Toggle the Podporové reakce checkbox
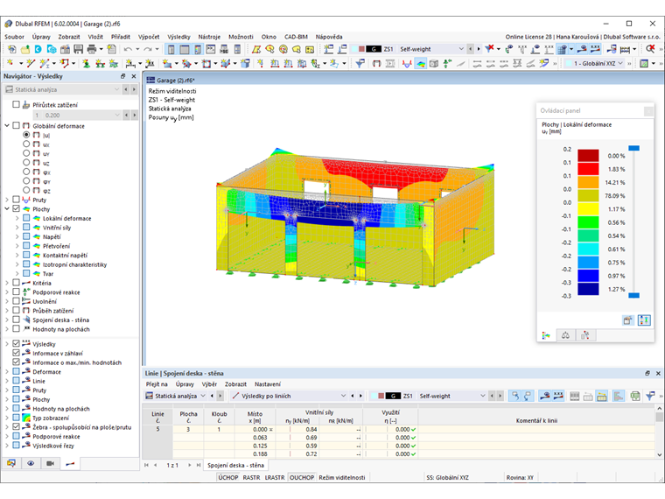This screenshot has height=499, width=665. click(x=16, y=292)
